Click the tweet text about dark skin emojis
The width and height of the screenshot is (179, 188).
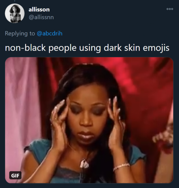coord(87,48)
